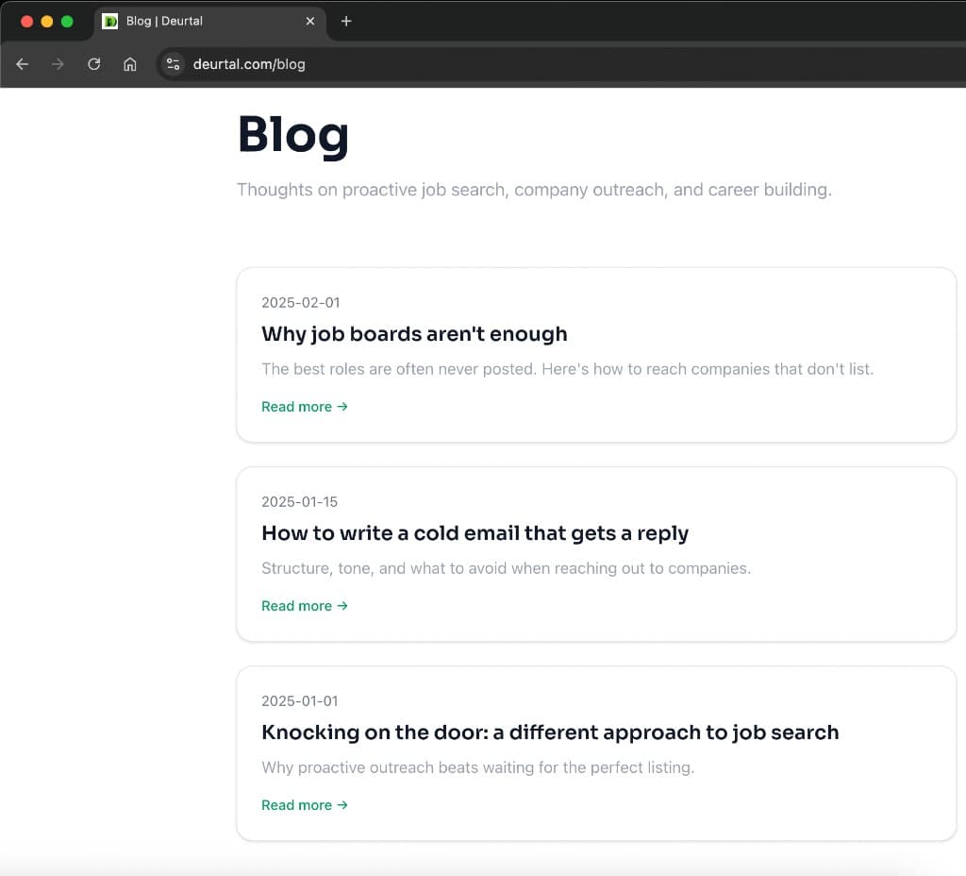
Task: Reload the deurtal.com/blog page
Action: (94, 64)
